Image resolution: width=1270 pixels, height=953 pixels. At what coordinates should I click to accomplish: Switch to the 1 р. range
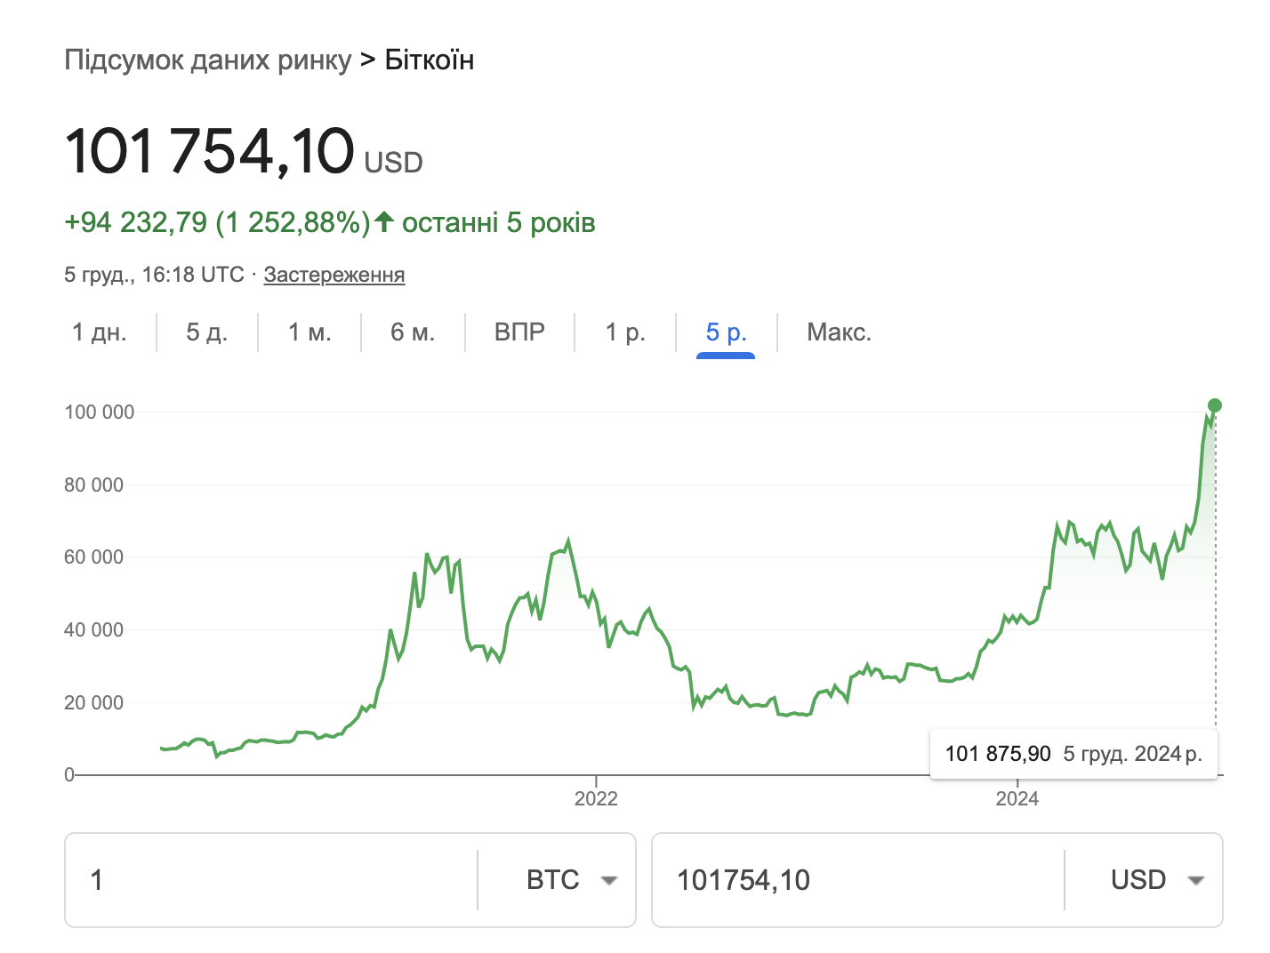point(625,332)
